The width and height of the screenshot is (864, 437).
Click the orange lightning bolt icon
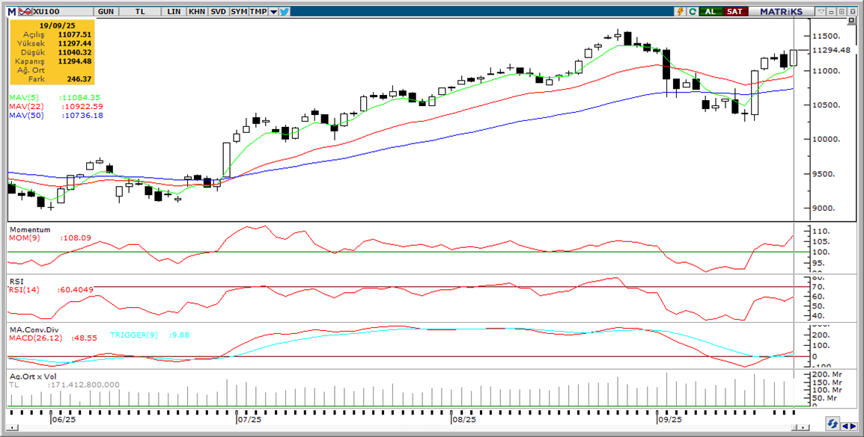point(680,12)
